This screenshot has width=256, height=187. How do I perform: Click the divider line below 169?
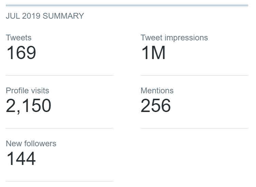(x=59, y=75)
